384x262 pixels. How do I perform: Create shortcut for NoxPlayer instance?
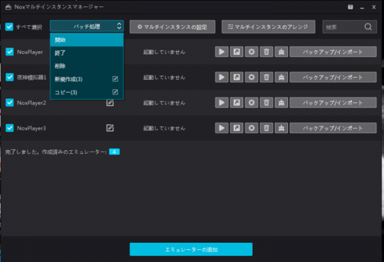tap(237, 52)
